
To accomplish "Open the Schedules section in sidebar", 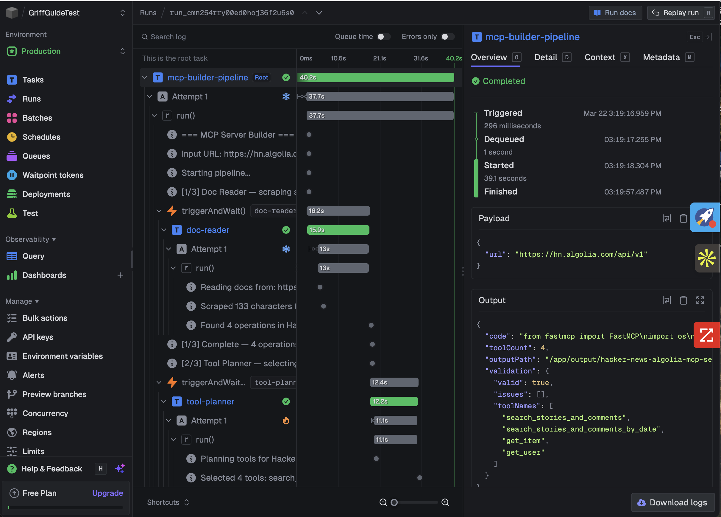I will 42,137.
